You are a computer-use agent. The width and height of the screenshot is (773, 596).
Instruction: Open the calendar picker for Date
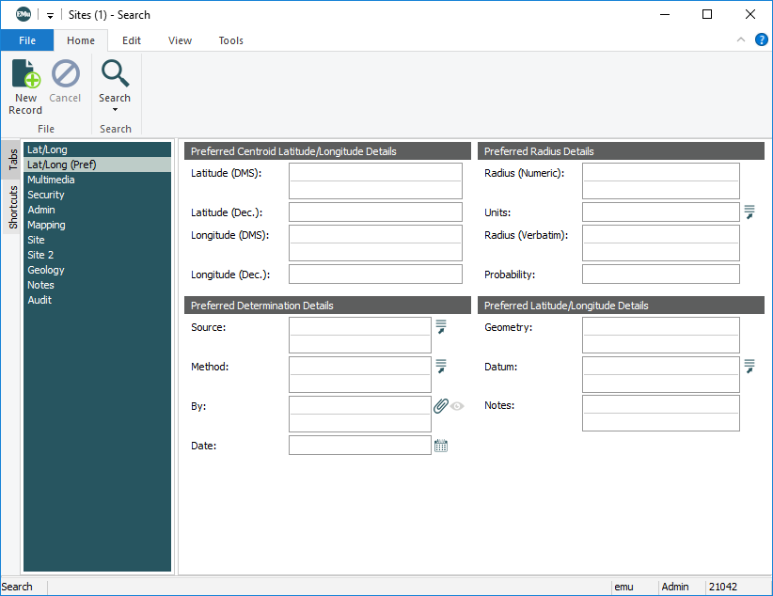point(440,446)
